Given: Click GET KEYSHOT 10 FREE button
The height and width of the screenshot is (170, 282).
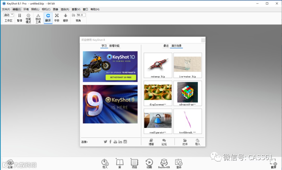Looking at the screenshot, I should click(x=121, y=77).
